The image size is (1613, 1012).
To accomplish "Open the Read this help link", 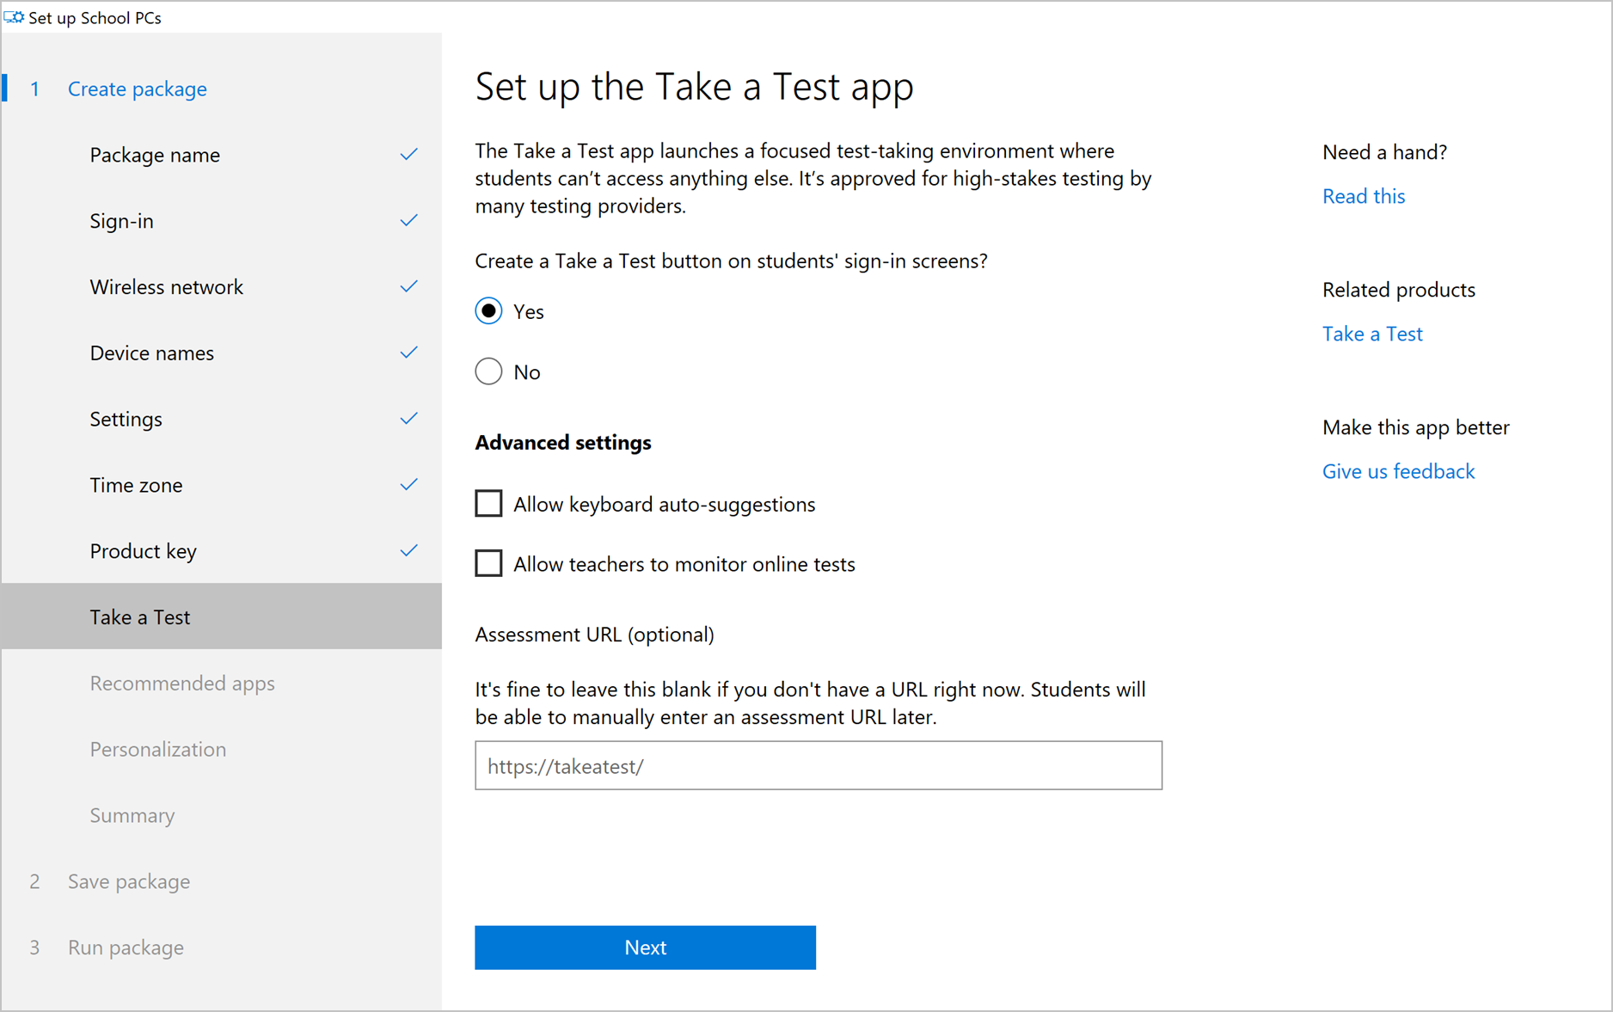I will (1363, 197).
